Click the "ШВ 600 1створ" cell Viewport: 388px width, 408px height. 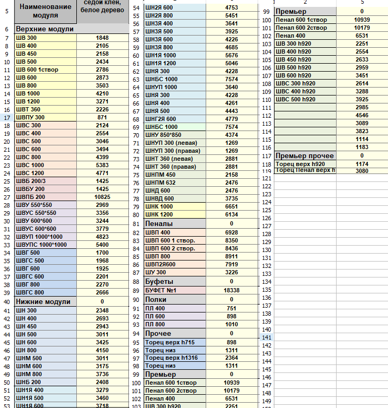tap(46, 70)
